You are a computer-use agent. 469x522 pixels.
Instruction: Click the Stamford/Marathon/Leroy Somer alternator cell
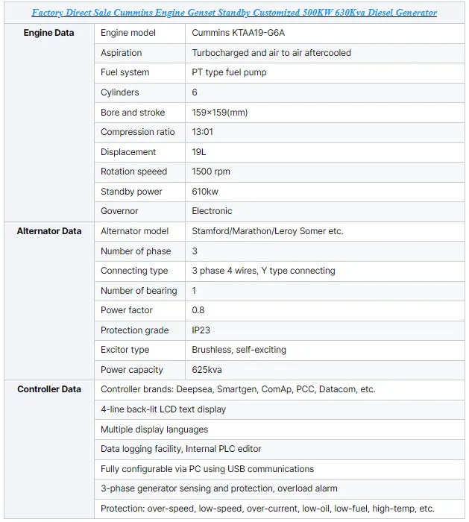pyautogui.click(x=325, y=231)
